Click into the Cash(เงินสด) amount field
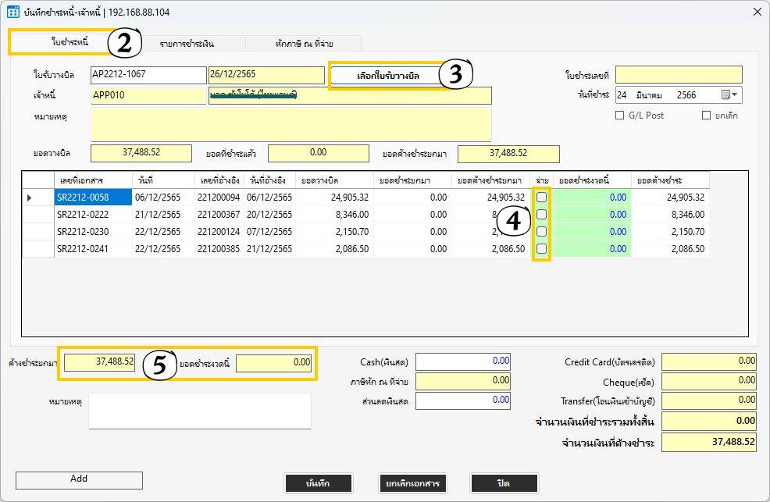The height and width of the screenshot is (502, 770). coord(464,361)
